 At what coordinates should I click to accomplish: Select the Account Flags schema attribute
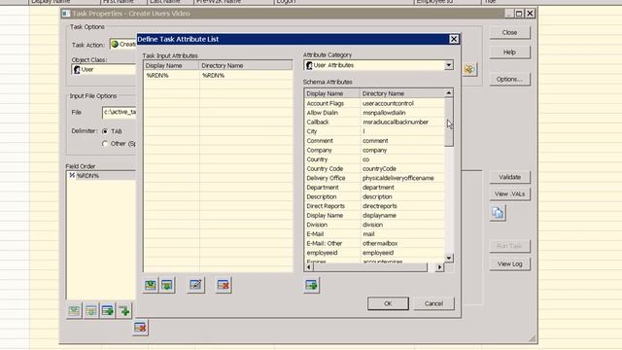pyautogui.click(x=374, y=103)
